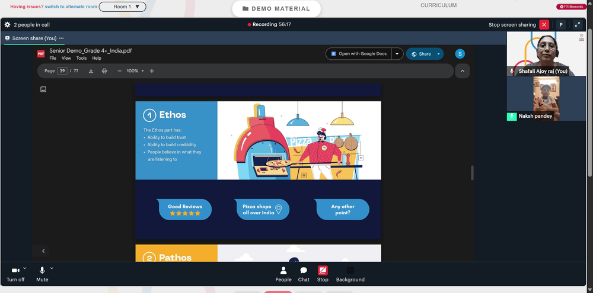Open the 100% zoom level dropdown
Image resolution: width=593 pixels, height=293 pixels.
(135, 70)
